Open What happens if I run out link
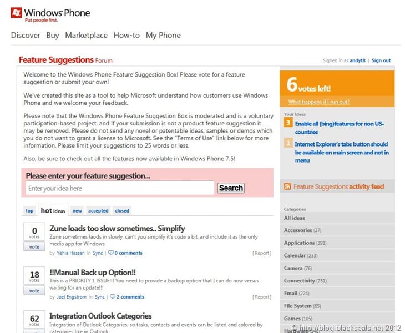Screen dimensions: 405x333 click(x=319, y=102)
